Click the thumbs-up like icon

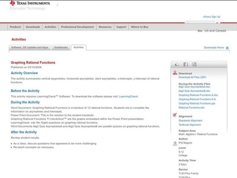(177, 64)
